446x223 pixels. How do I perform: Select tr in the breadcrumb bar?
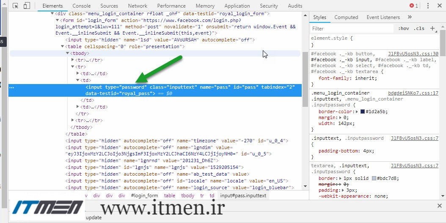coord(202,196)
